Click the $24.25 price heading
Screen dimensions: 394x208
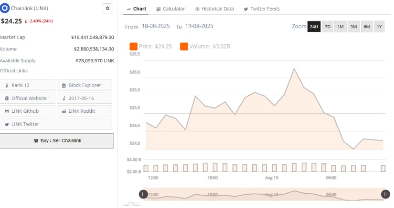(x=11, y=21)
